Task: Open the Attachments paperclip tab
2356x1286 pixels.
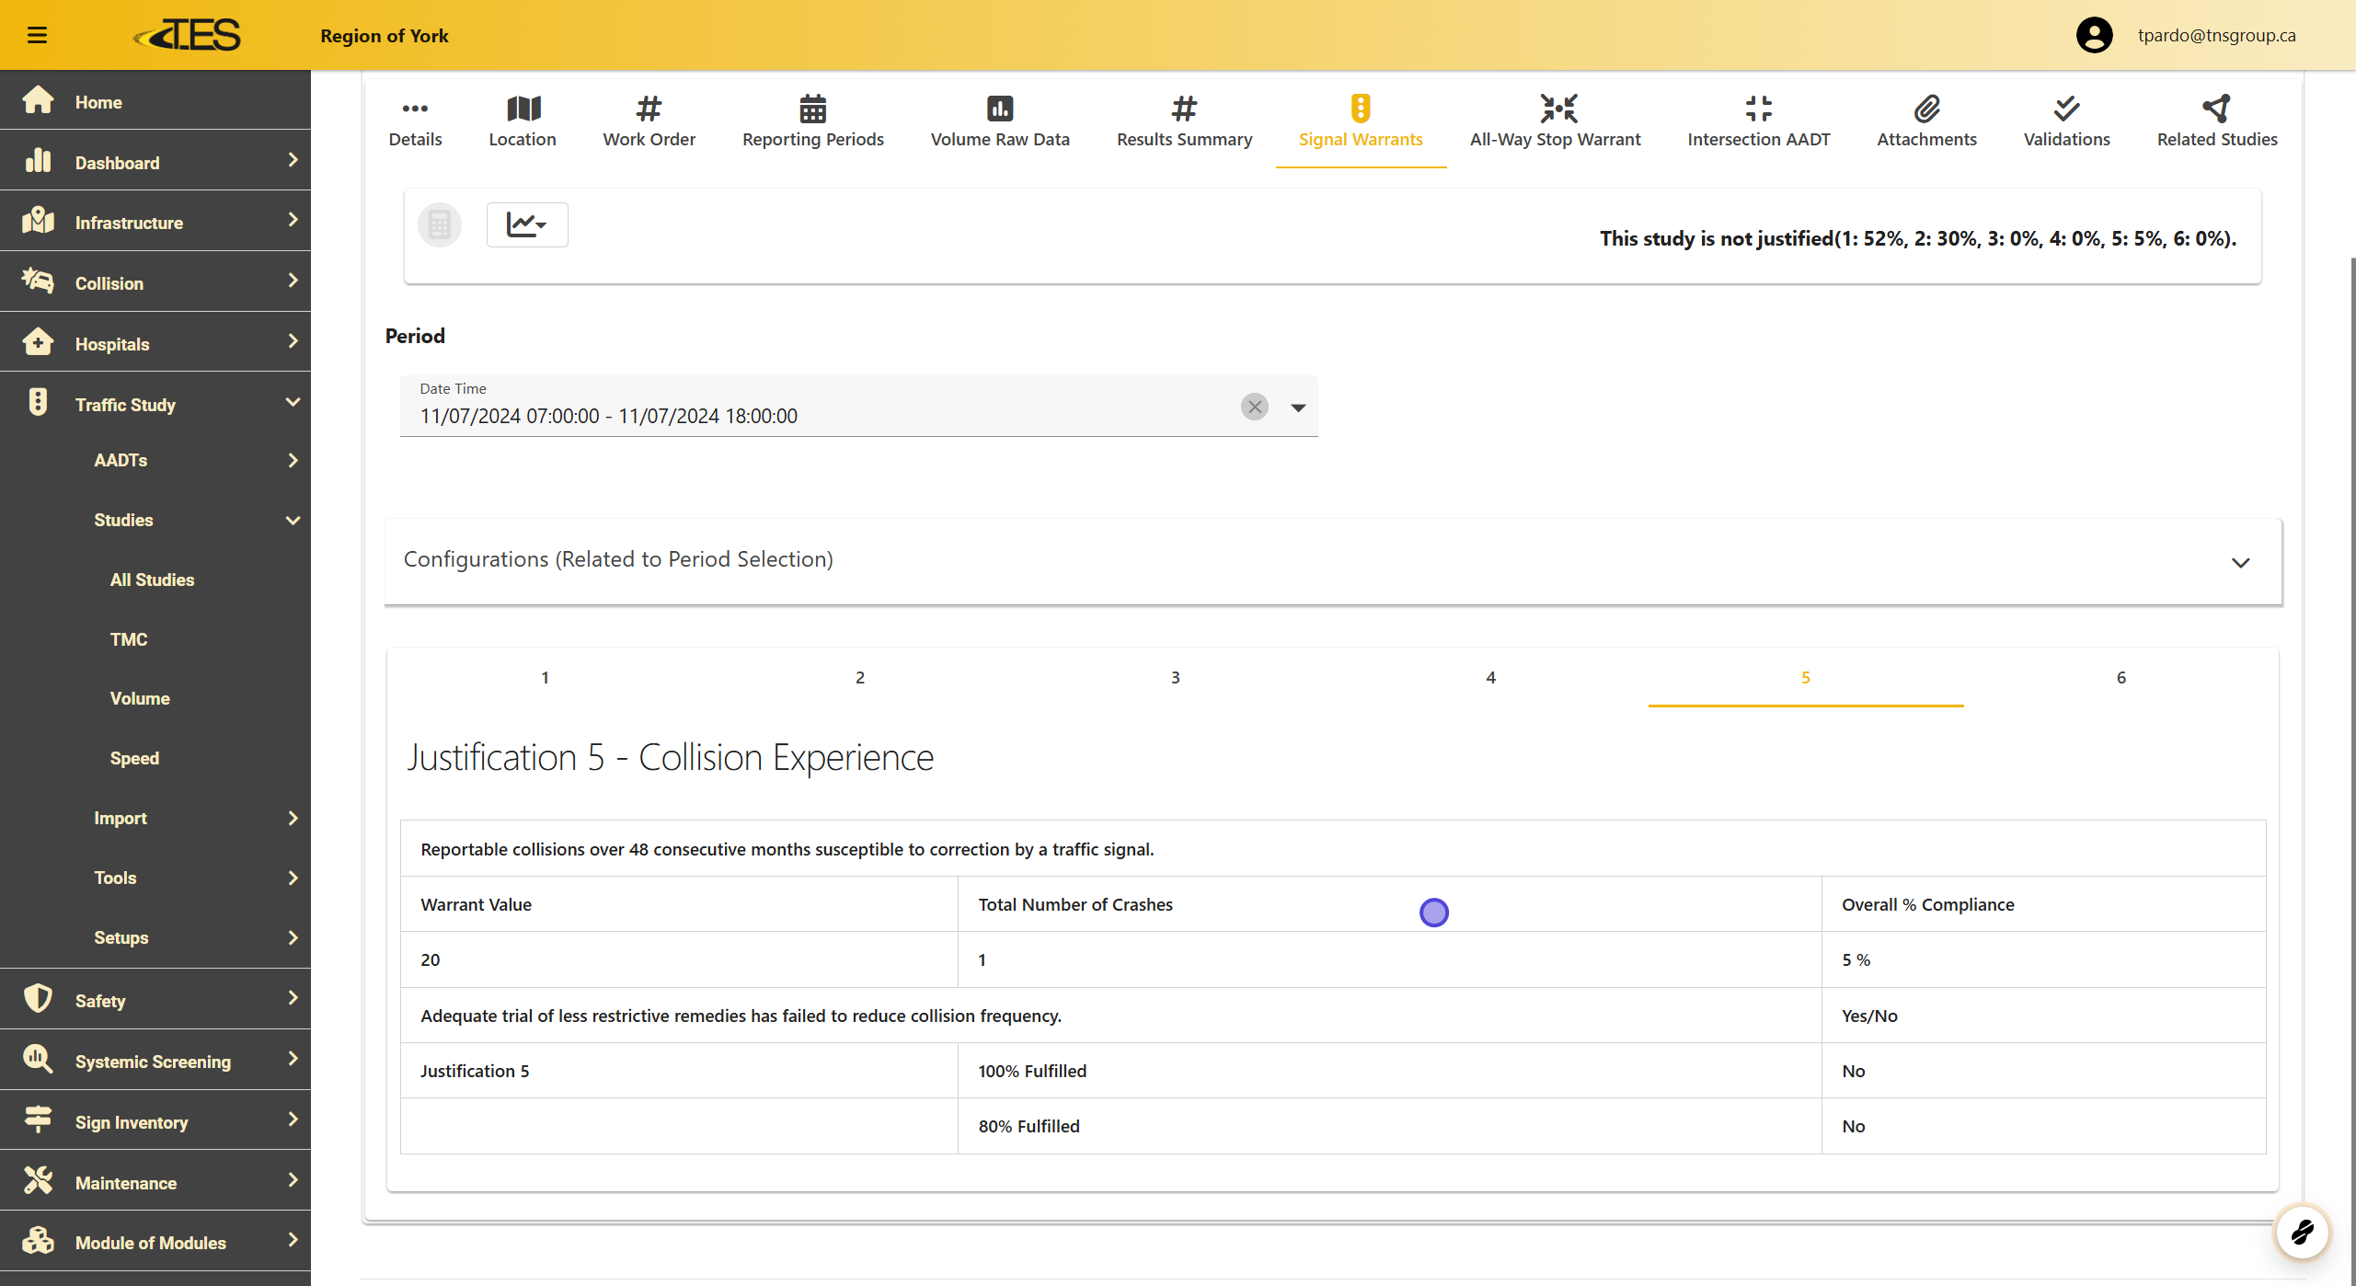Action: (x=1925, y=121)
